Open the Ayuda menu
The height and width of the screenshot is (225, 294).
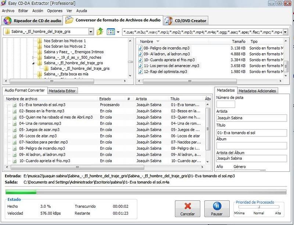click(x=81, y=11)
